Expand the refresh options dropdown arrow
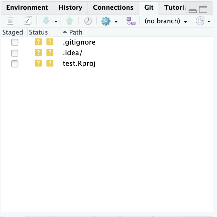 [209, 21]
